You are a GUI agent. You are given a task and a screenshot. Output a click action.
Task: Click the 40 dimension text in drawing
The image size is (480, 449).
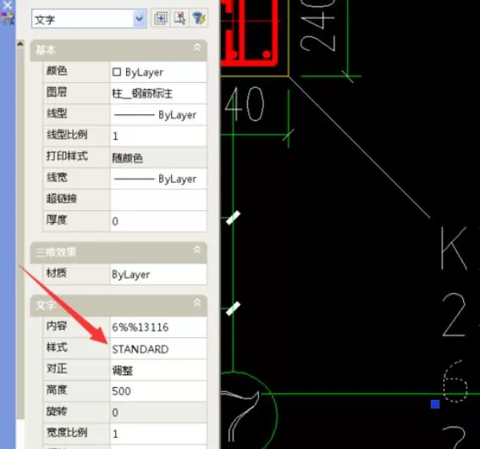point(245,104)
